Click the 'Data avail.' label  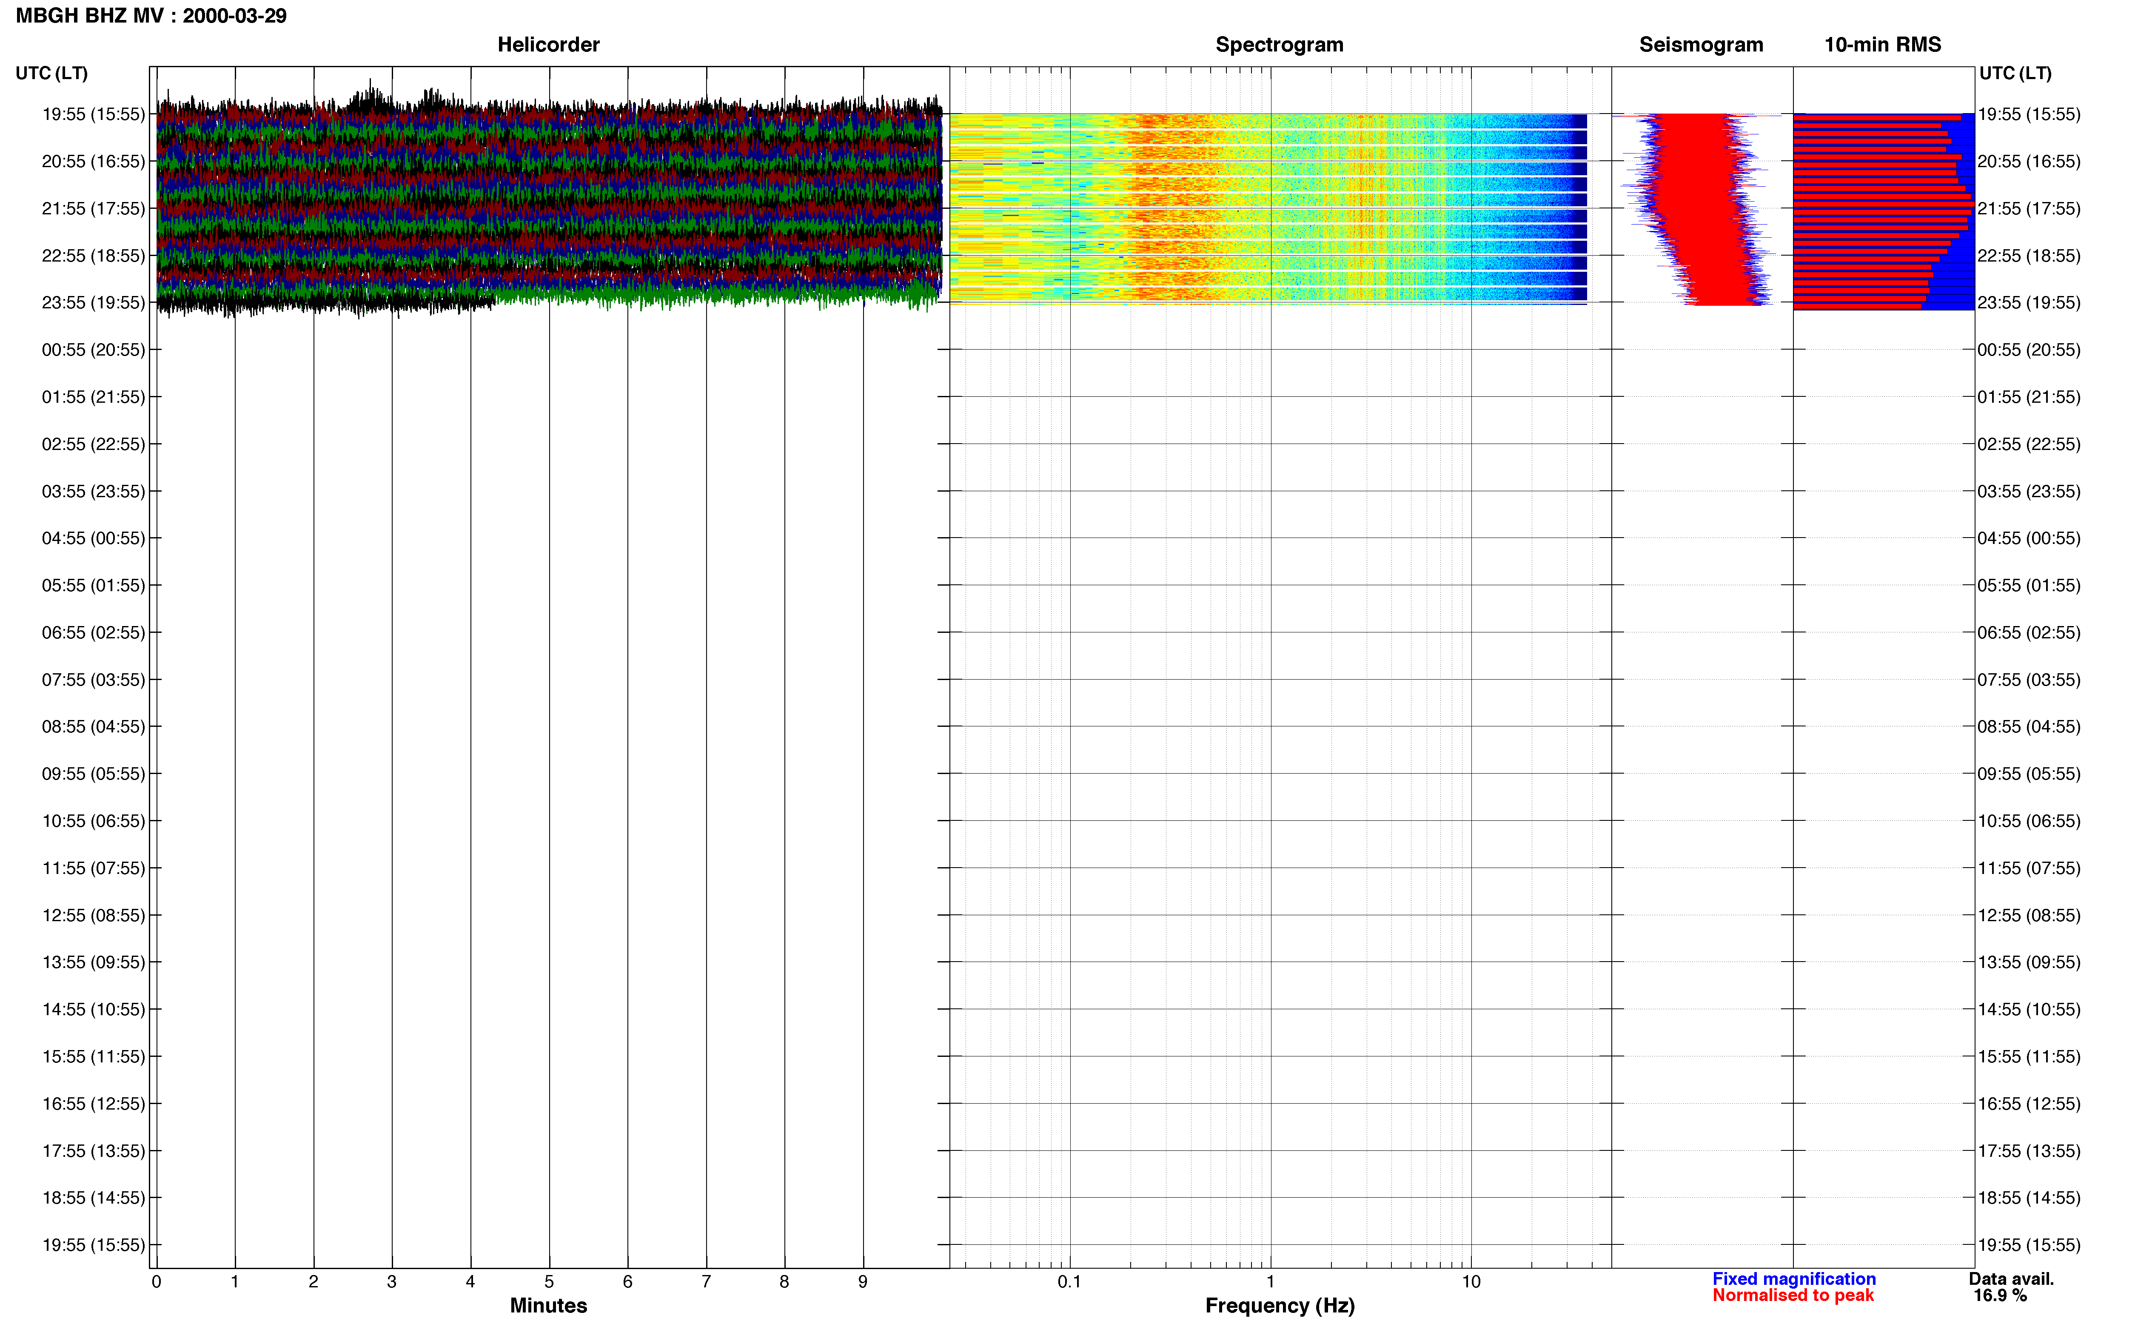[2011, 1278]
